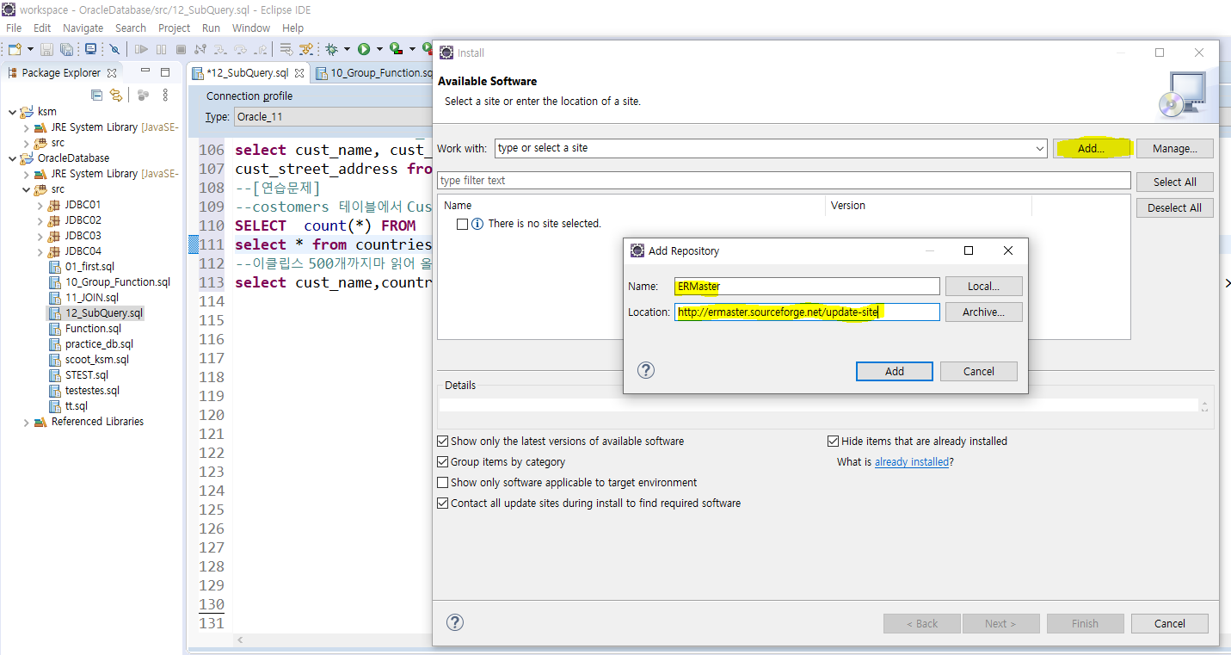Screen dimensions: 1231x655
Task: Collapse the OracleDatabase project node
Action: (x=13, y=158)
